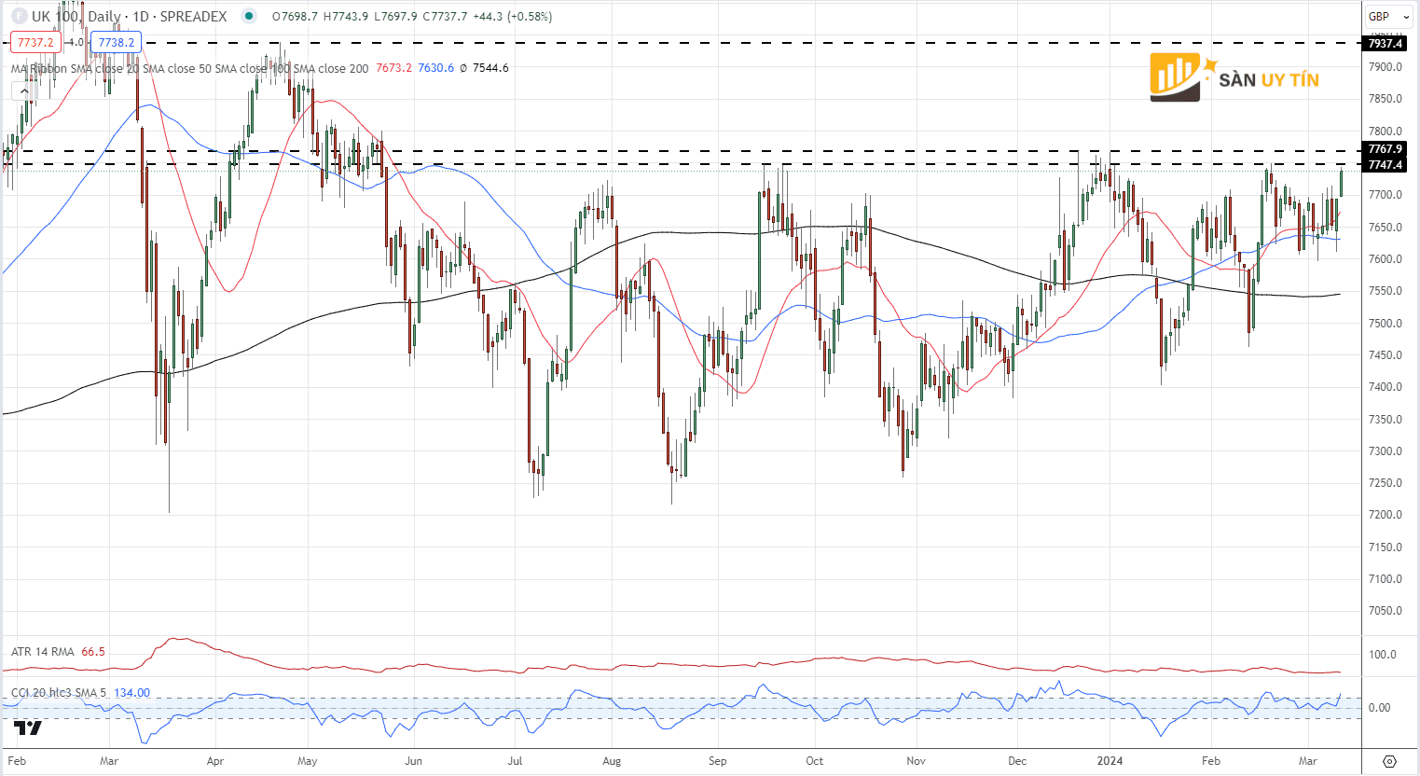
Task: Click the 7937.4 horizontal line price label
Action: tap(1386, 44)
